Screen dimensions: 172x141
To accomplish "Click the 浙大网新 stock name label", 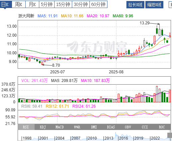I will pyautogui.click(x=26, y=16).
